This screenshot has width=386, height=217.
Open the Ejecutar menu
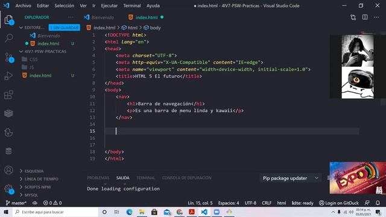[x=109, y=5]
